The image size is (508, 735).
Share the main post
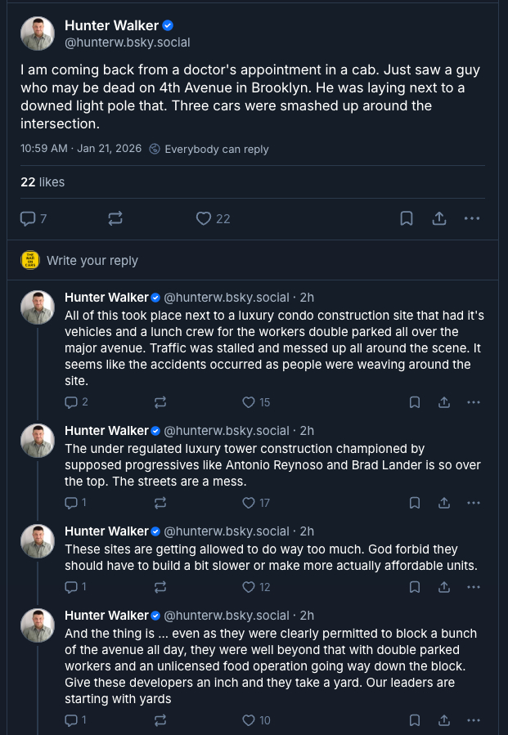coord(438,218)
